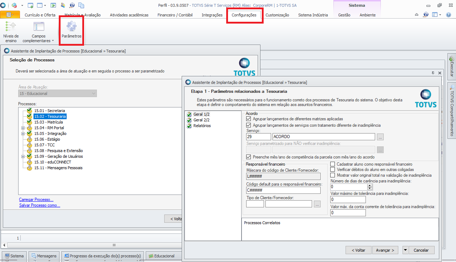This screenshot has width=456, height=262.
Task: Click the Valor máximo de tolerância field
Action: coord(348,200)
